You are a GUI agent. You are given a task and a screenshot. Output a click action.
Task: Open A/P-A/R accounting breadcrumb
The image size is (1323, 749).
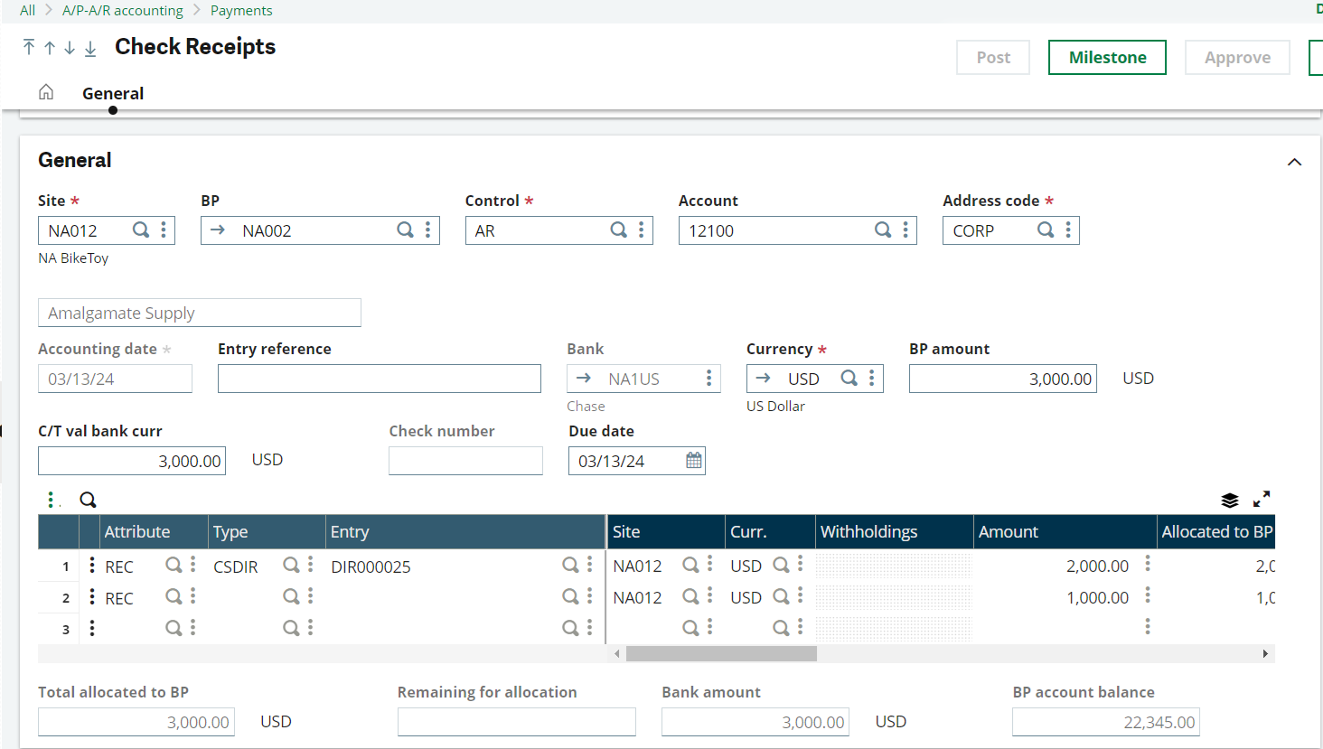(x=123, y=10)
